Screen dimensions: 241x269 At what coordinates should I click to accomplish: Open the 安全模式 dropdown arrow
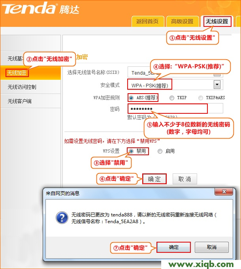[x=217, y=84]
